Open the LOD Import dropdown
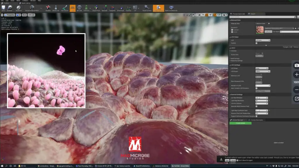 click(x=263, y=71)
